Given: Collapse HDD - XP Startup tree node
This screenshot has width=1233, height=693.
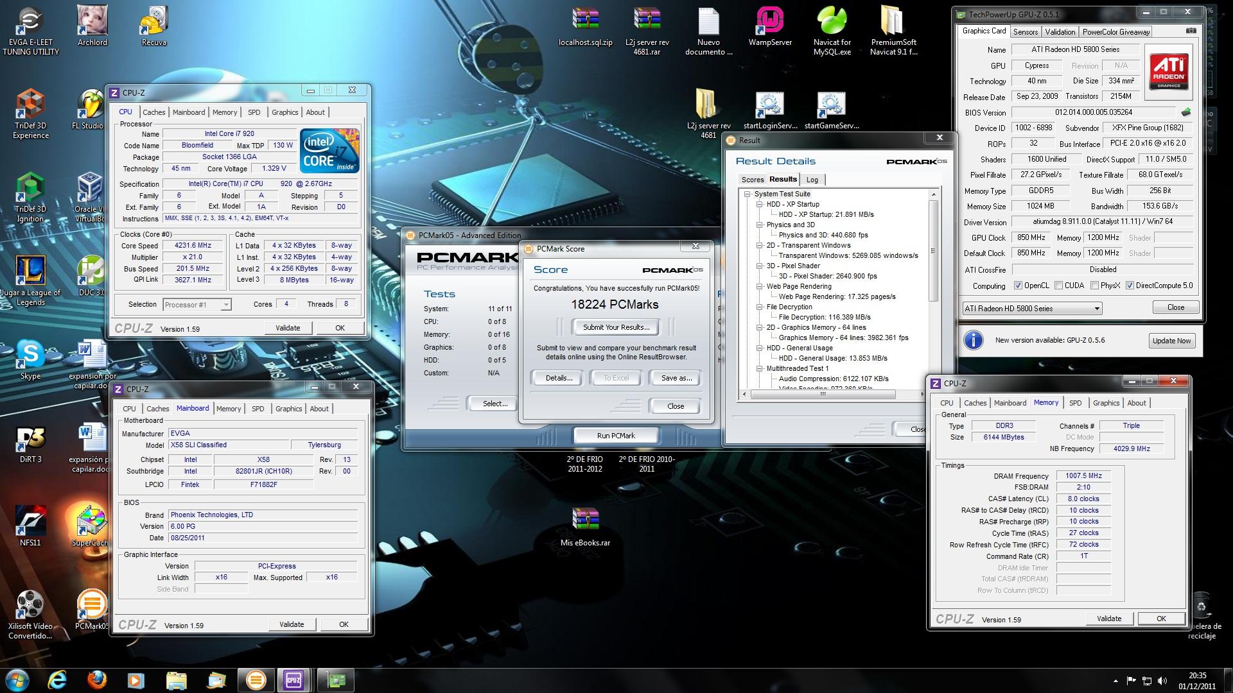Looking at the screenshot, I should point(760,204).
